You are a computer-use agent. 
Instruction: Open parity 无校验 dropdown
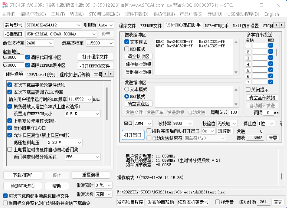coord(227,124)
